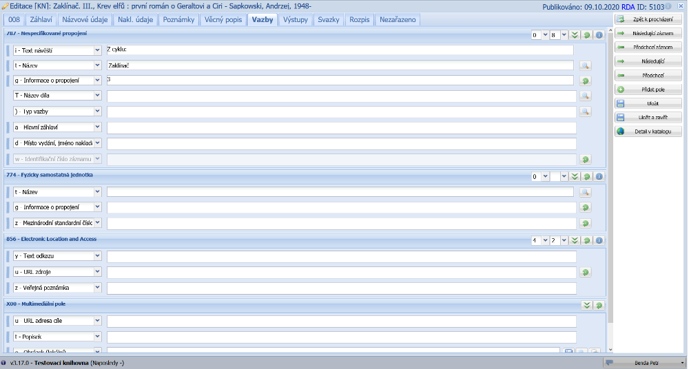Go to the Názvové údaje tab
This screenshot has width=689, height=369.
pos(85,19)
